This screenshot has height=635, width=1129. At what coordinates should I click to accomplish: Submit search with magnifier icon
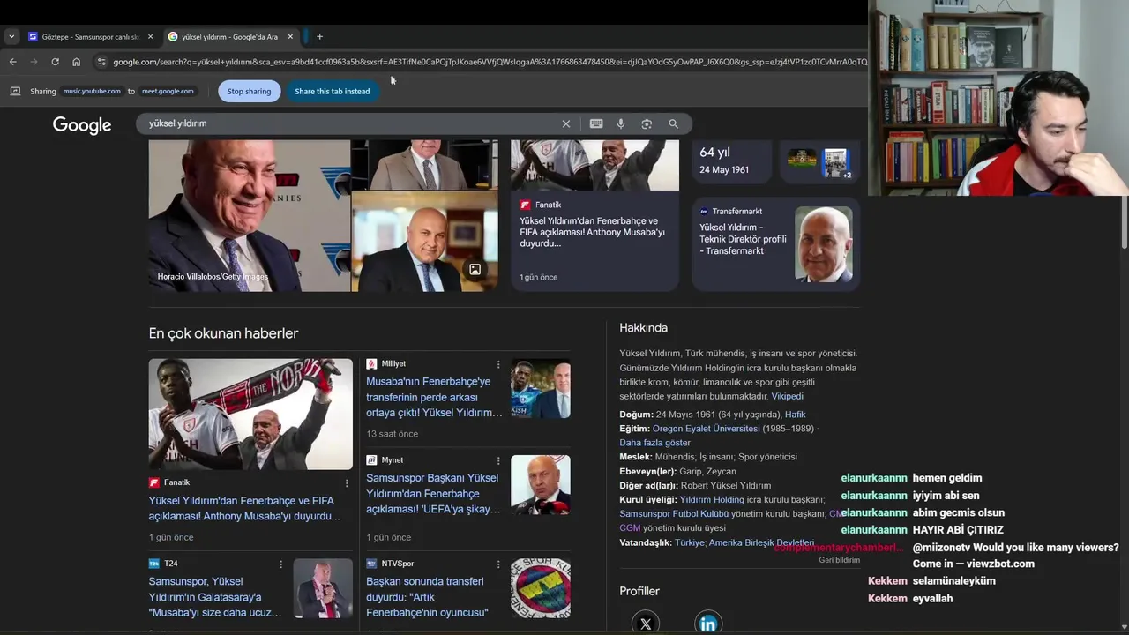pyautogui.click(x=673, y=124)
